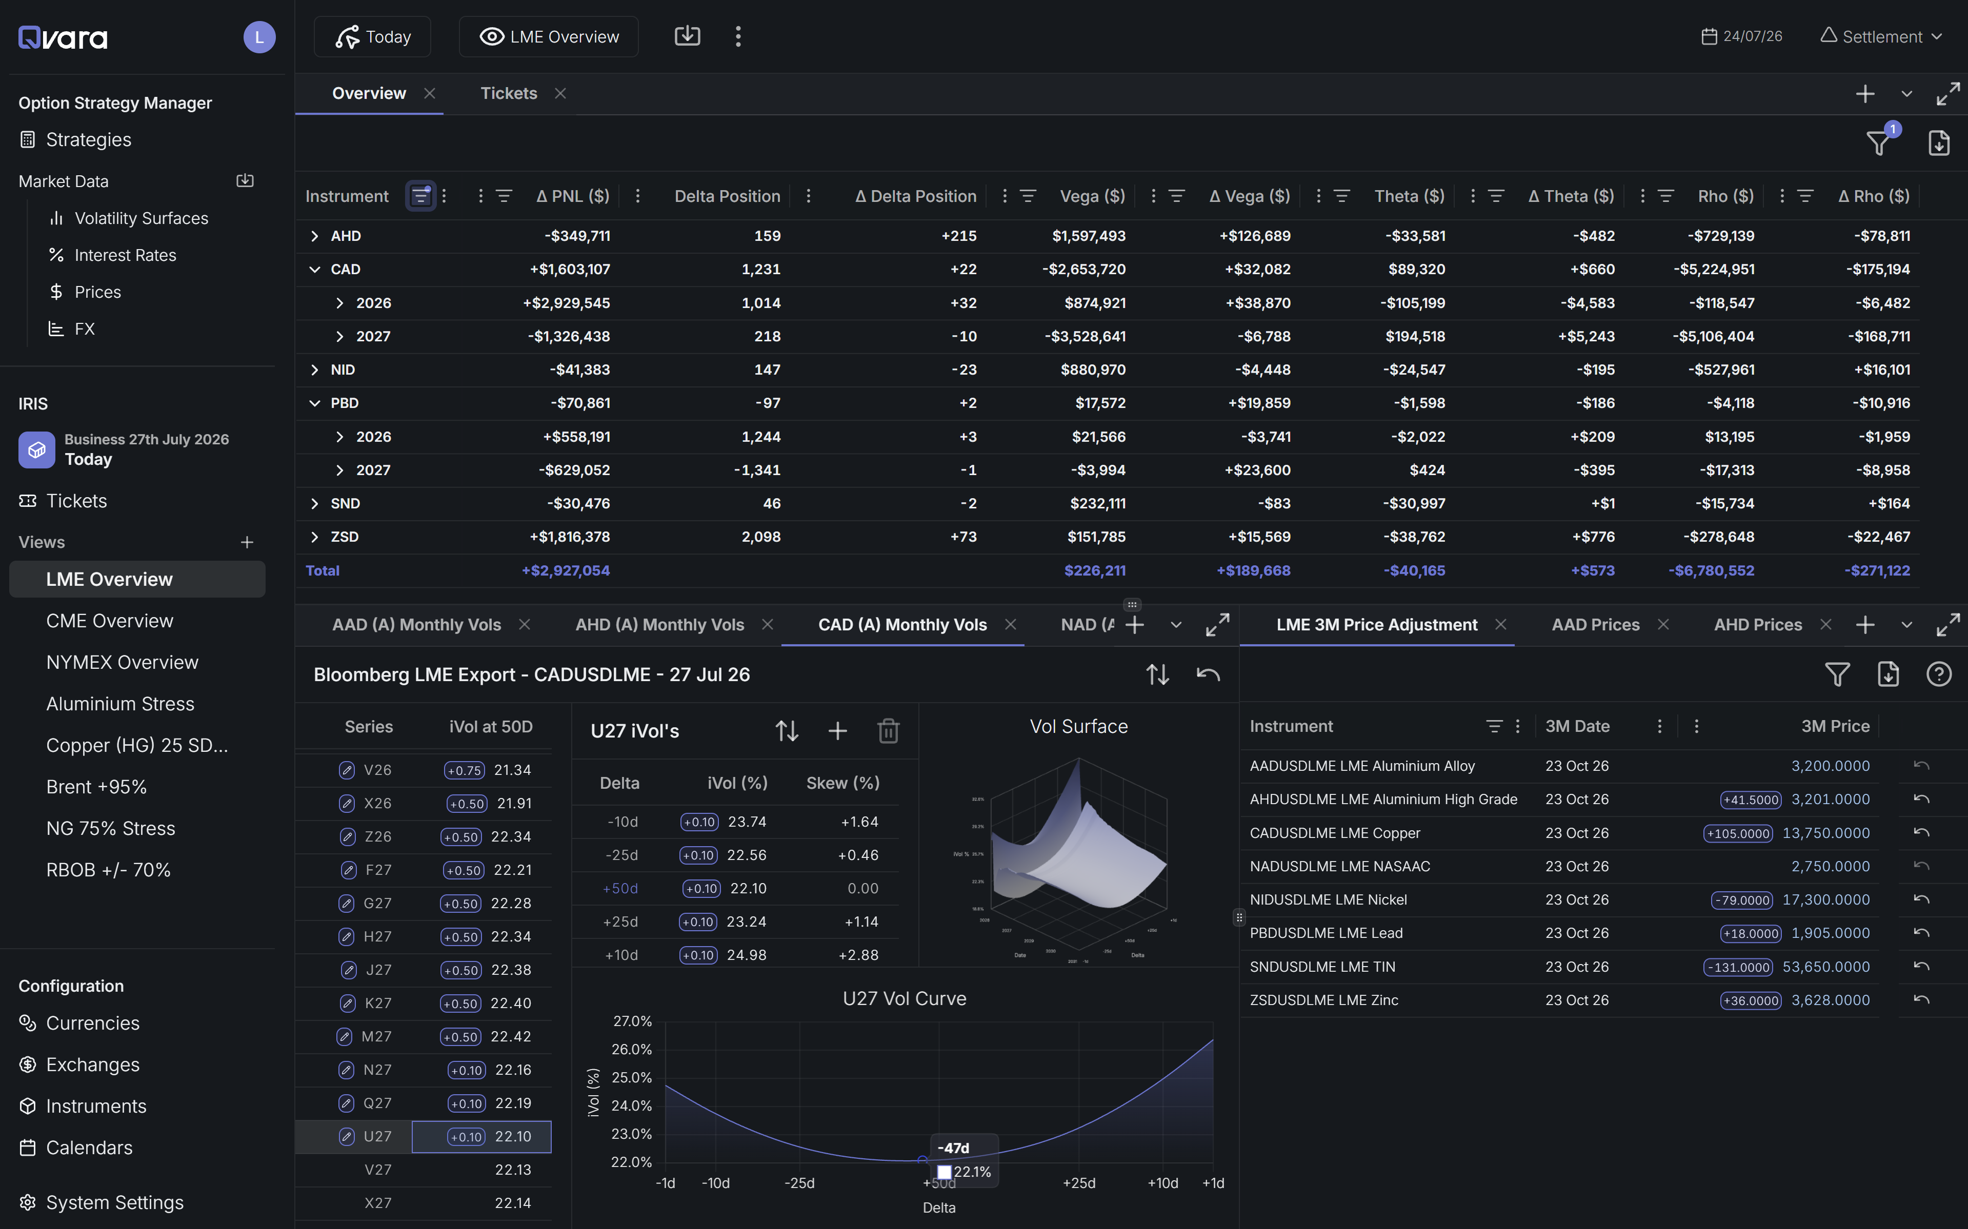Add a new view with plus icon
The width and height of the screenshot is (1968, 1229).
coord(247,542)
